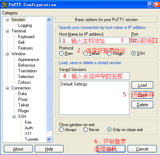Select the Proxy category
Screen dimensions: 160x155
[23, 99]
